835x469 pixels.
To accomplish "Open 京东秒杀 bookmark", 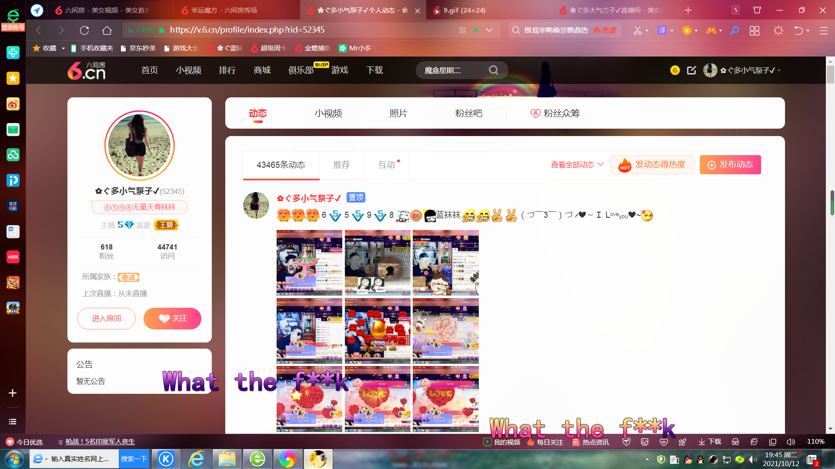I will [x=138, y=48].
